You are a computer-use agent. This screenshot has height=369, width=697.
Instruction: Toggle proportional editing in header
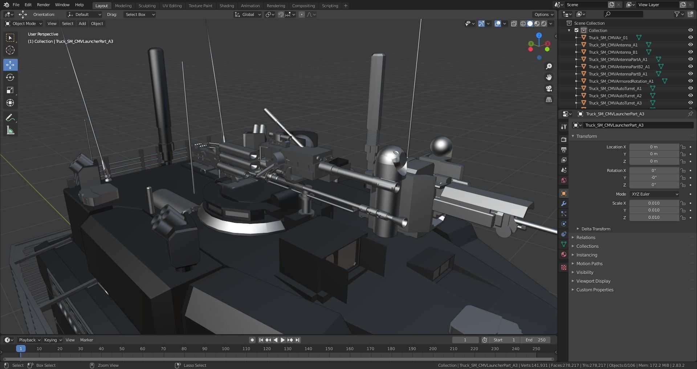point(302,15)
